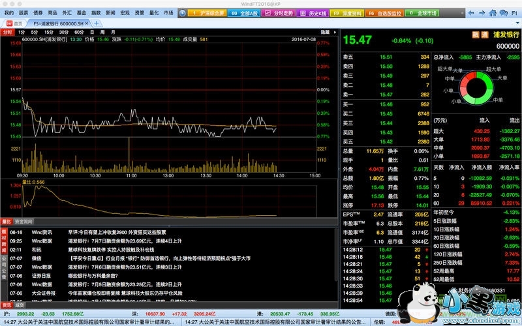
Task: Open 历史K线 shortcut button
Action: click(313, 13)
